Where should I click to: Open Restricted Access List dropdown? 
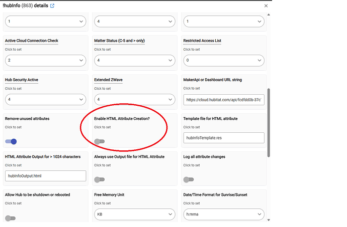(x=224, y=61)
